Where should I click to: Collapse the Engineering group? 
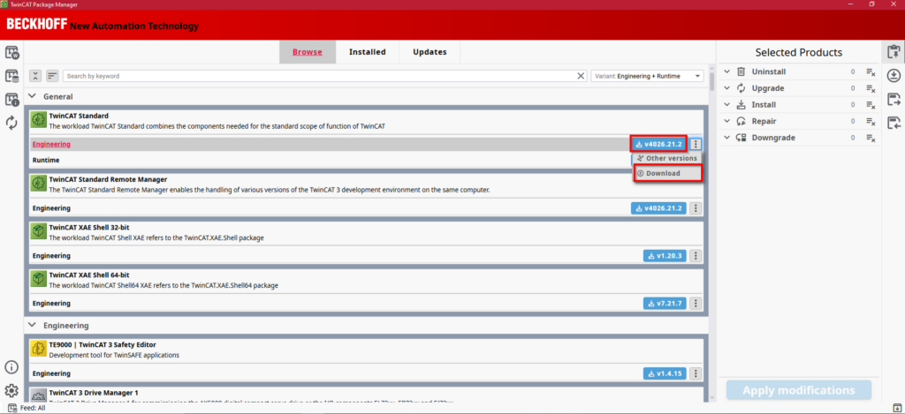coord(33,325)
